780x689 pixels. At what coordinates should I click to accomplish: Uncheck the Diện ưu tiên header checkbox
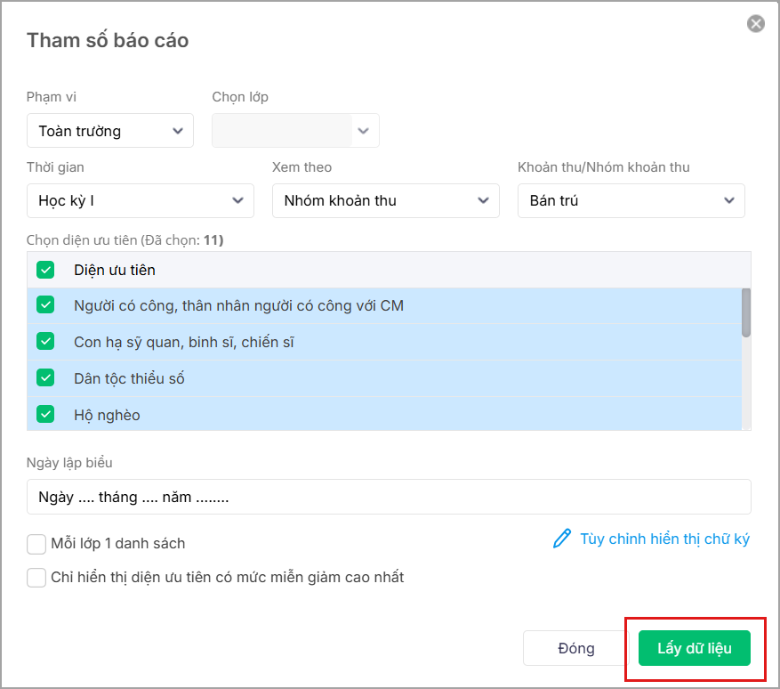tap(45, 270)
